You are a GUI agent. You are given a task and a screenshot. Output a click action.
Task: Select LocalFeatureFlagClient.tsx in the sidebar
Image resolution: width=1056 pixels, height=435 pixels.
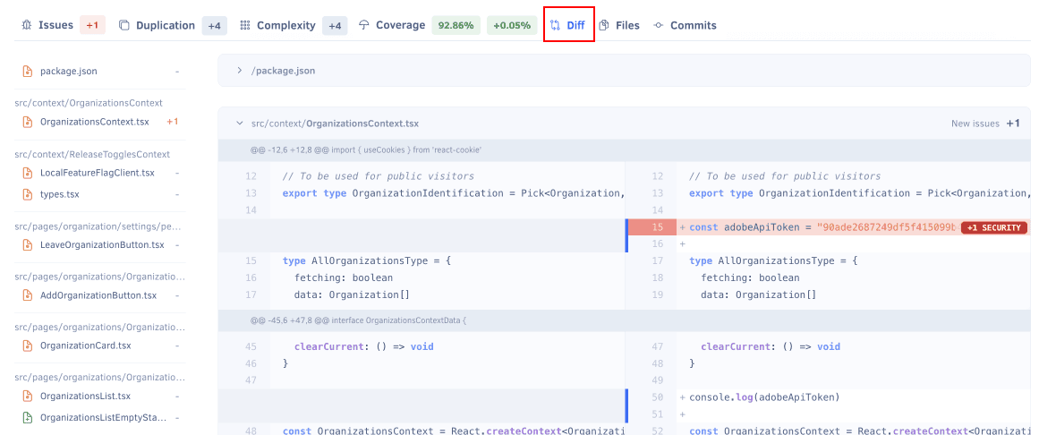97,173
